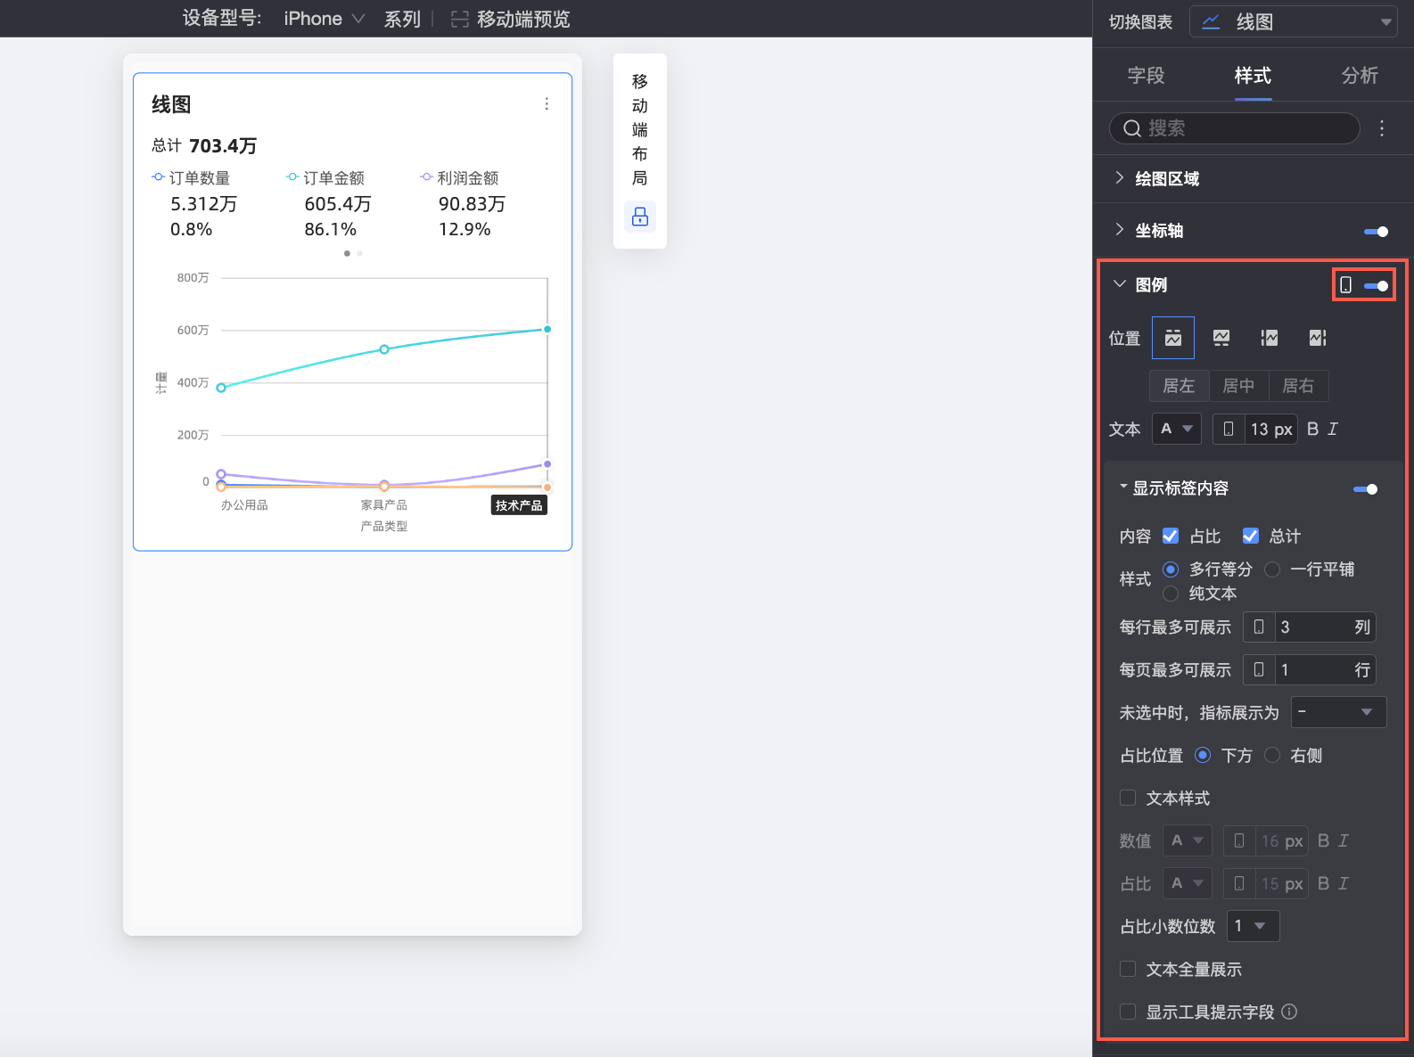The width and height of the screenshot is (1414, 1057).
Task: Align legend 居右
Action: [x=1298, y=386]
